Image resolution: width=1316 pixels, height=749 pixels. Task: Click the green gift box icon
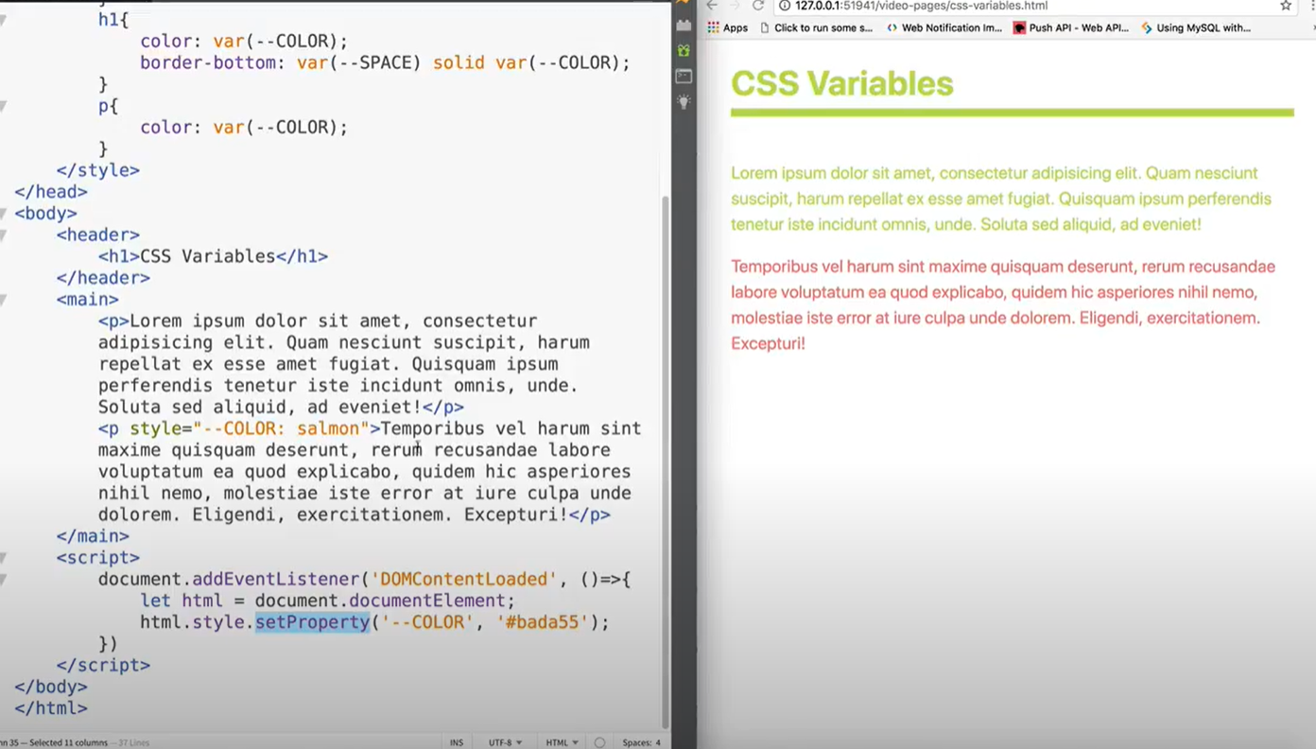[684, 50]
